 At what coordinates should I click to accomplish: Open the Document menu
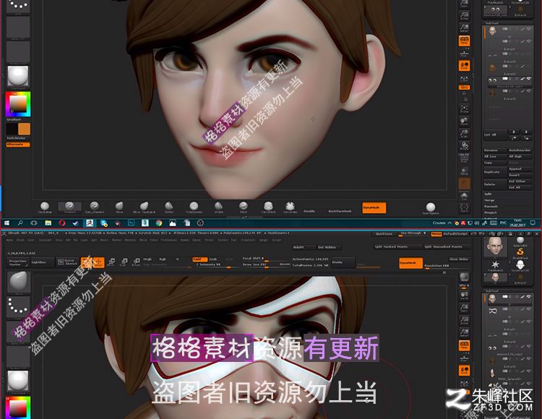click(x=44, y=240)
